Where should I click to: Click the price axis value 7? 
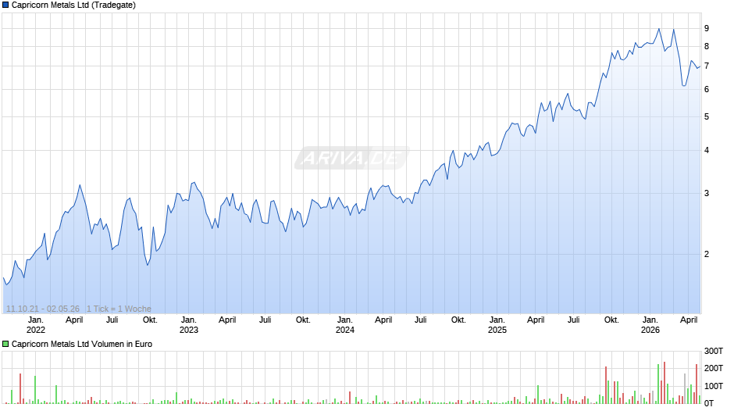707,66
